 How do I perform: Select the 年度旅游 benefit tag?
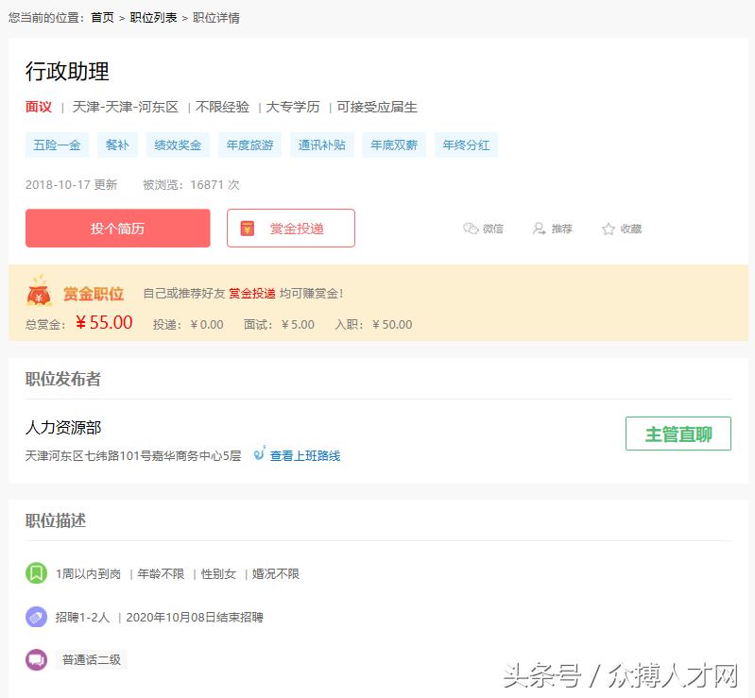pyautogui.click(x=249, y=145)
